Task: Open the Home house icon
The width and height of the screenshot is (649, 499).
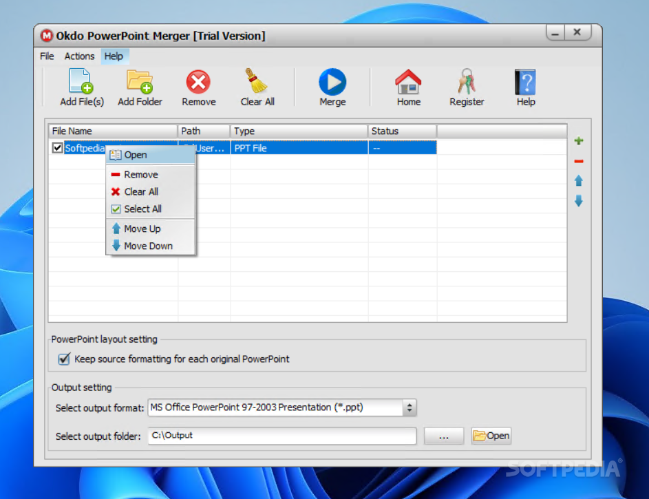Action: [x=408, y=81]
